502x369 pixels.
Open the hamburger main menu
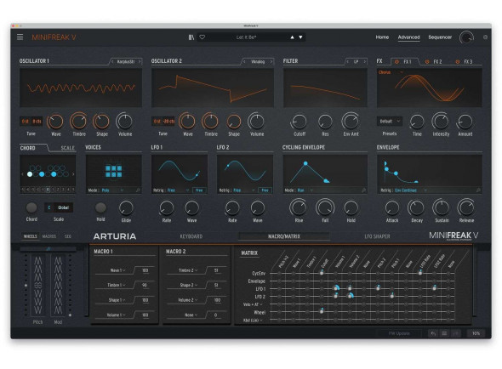(x=20, y=37)
